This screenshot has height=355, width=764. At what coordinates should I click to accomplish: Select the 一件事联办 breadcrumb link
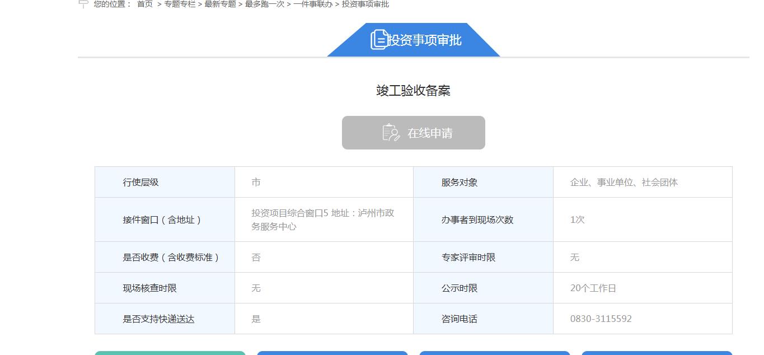[x=312, y=4]
